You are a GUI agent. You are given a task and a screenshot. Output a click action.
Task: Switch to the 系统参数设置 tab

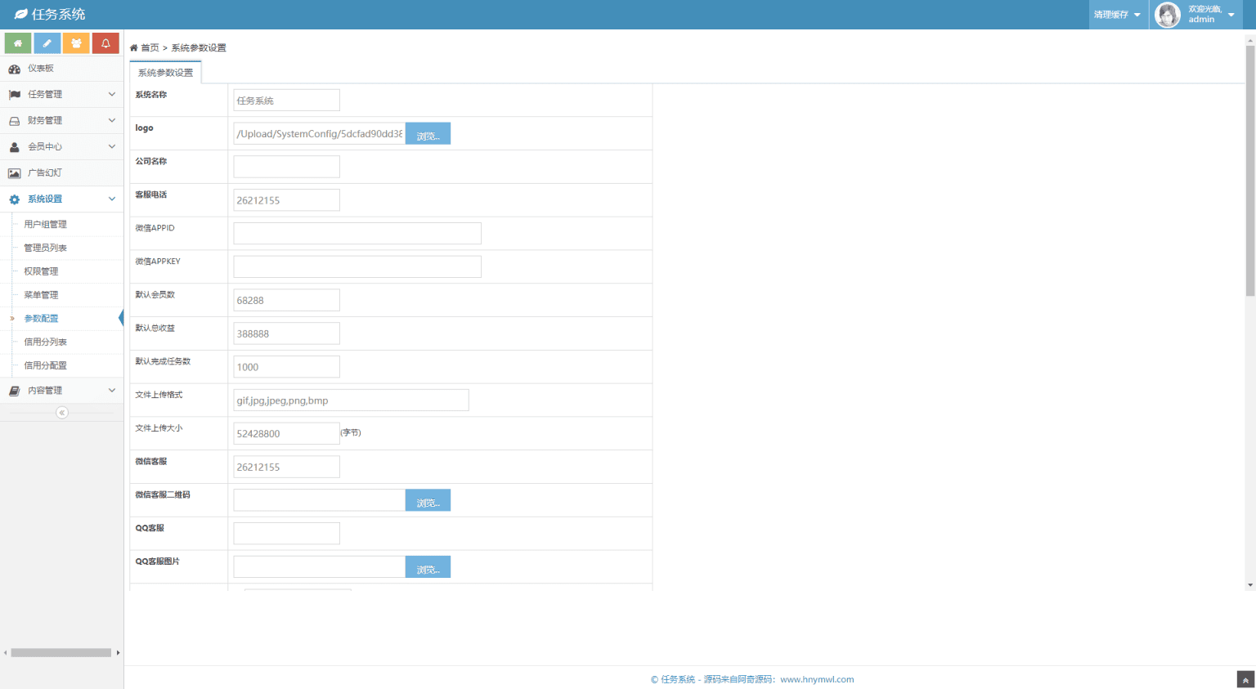pos(165,73)
